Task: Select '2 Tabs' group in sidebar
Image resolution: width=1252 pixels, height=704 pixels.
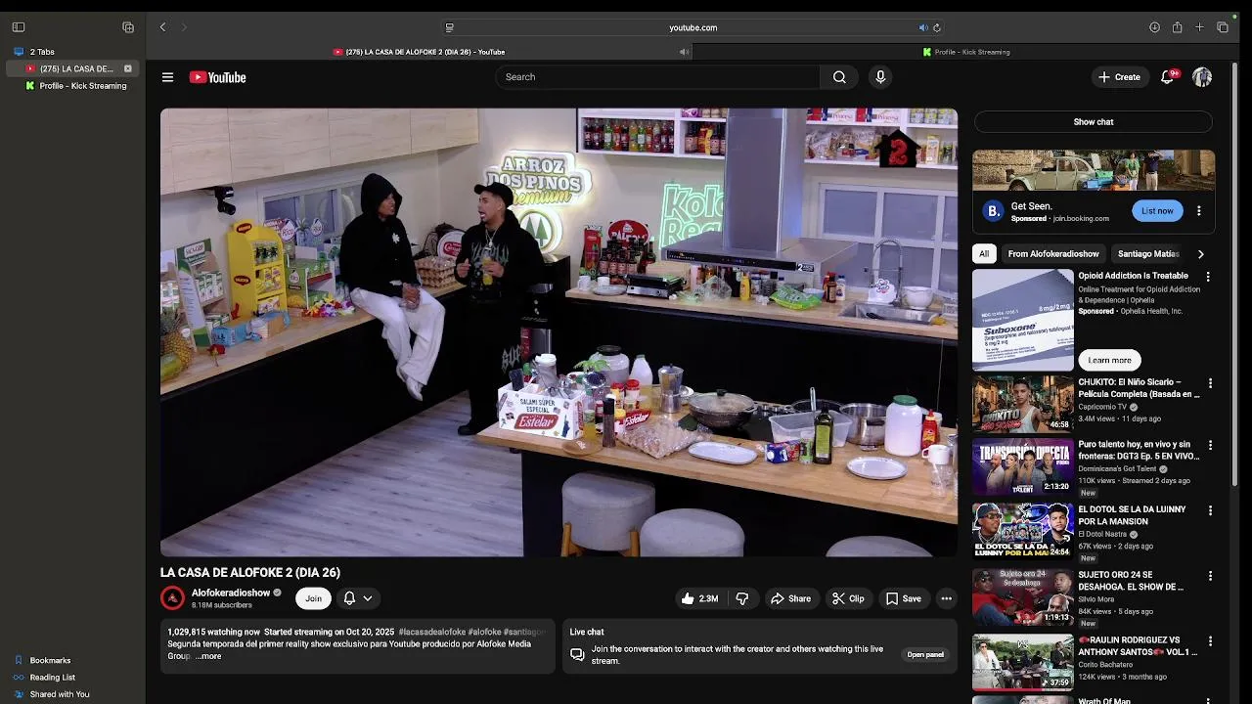Action: click(x=42, y=52)
